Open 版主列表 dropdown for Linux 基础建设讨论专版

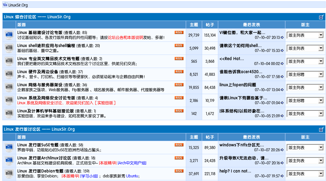tap(305, 35)
